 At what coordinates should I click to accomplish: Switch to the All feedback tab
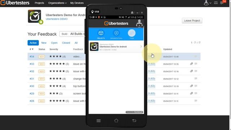pyautogui.click(x=76, y=43)
